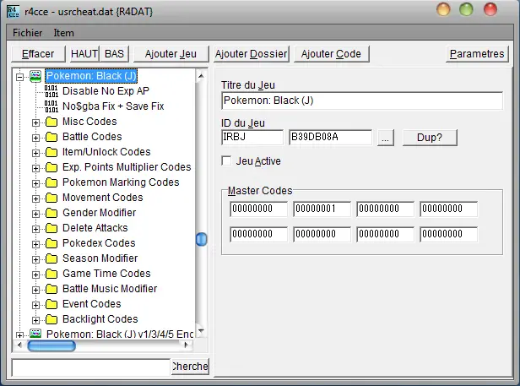Expand the Movement Codes folder
This screenshot has height=386, width=520.
35,198
